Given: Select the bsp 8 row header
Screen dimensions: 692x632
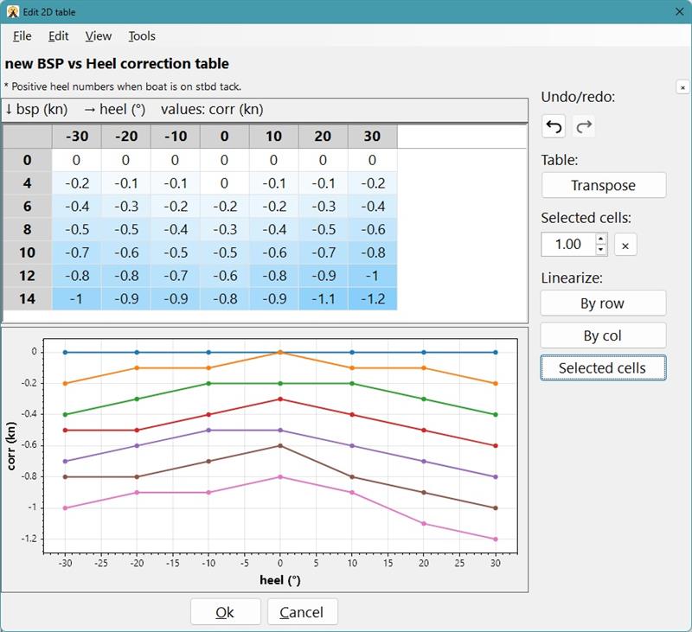Looking at the screenshot, I should coord(28,229).
